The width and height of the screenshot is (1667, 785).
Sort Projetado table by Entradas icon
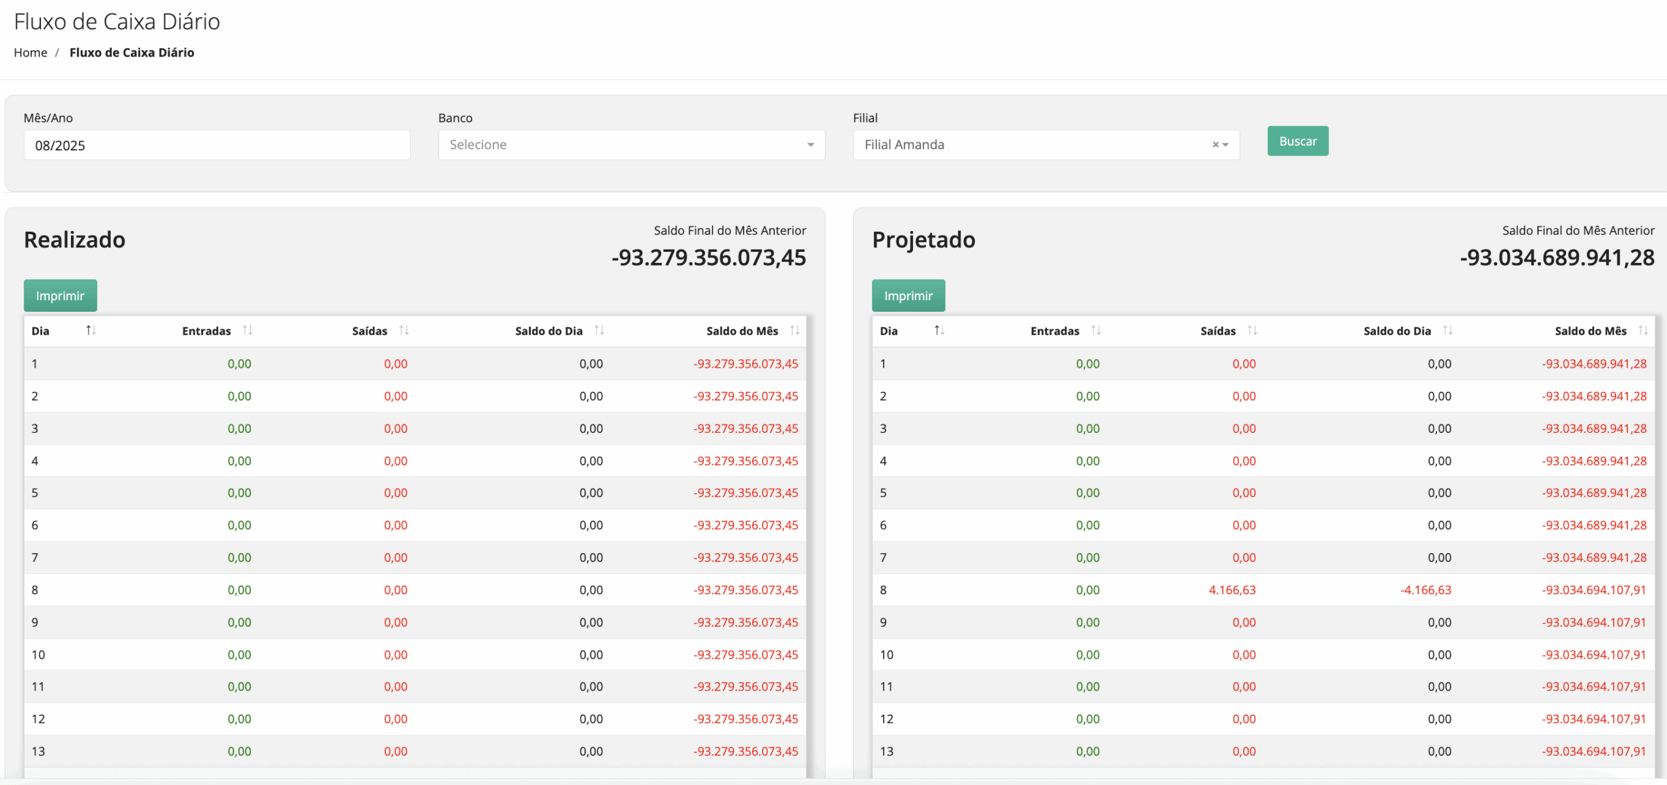[x=1096, y=331]
